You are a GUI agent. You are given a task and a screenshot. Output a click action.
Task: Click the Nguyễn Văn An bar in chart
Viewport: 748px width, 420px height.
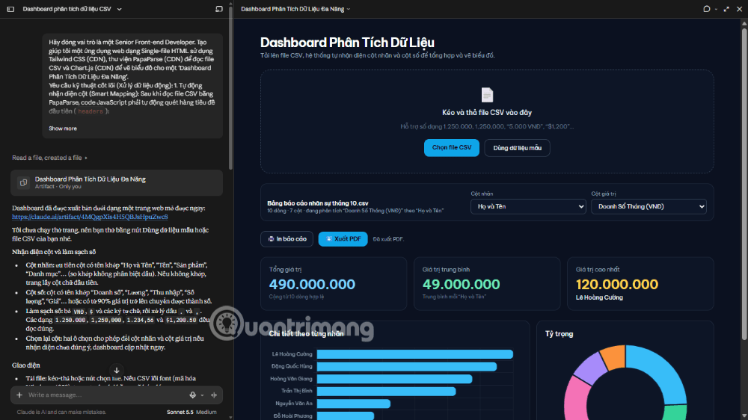(x=354, y=404)
